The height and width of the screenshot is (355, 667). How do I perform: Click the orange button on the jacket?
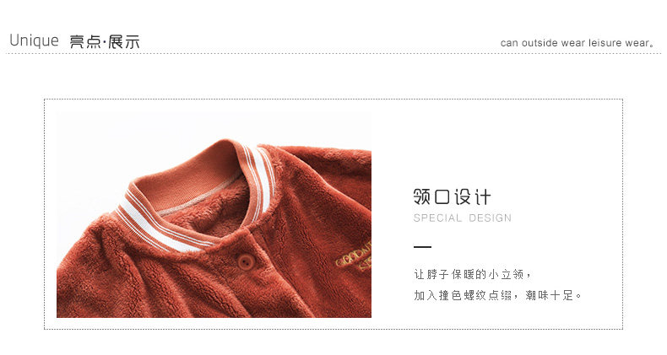coord(245,261)
